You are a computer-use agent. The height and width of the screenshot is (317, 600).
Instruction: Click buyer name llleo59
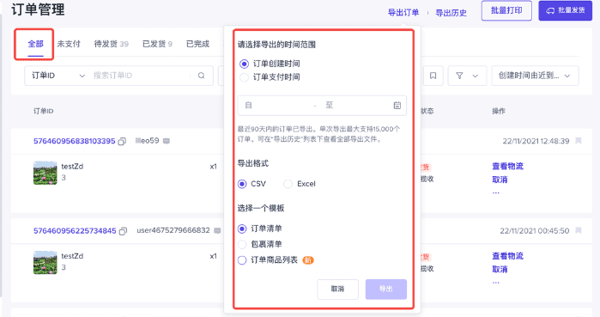tap(147, 141)
